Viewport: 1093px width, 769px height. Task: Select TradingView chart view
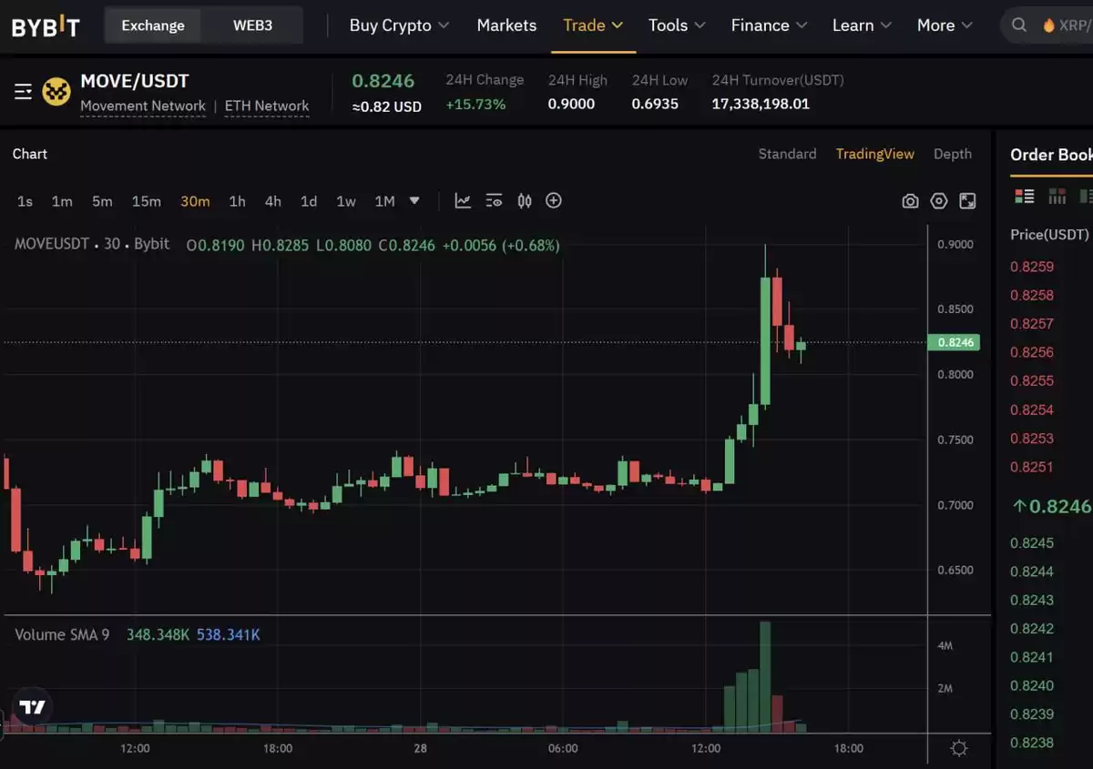pyautogui.click(x=875, y=154)
